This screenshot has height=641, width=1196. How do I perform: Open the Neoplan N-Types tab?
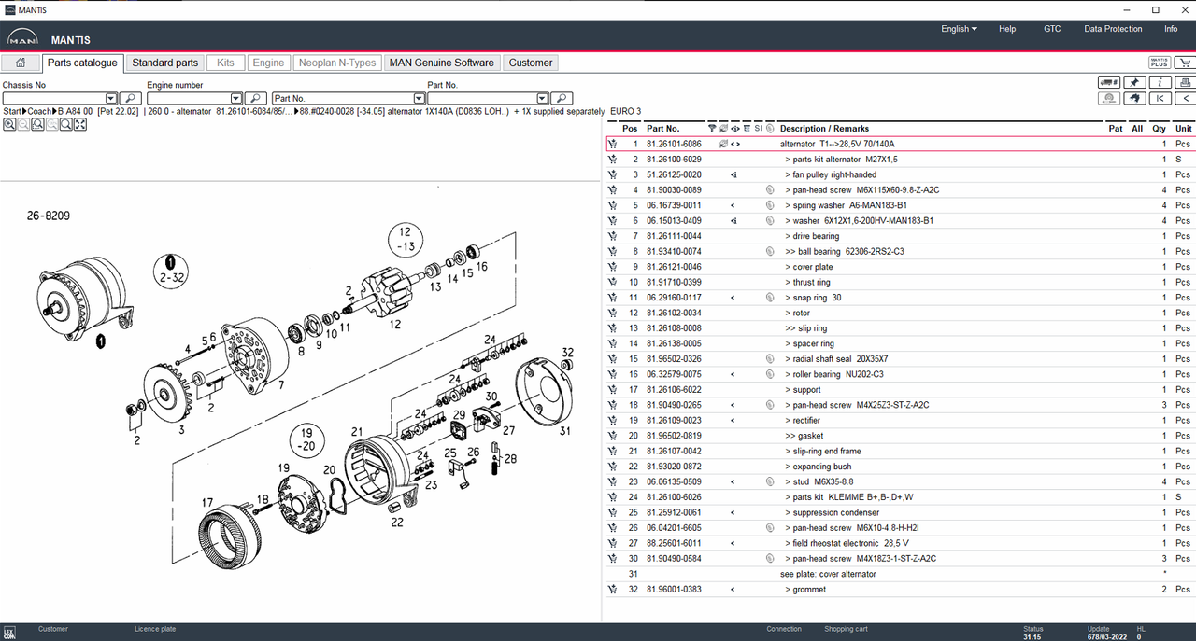(x=337, y=63)
